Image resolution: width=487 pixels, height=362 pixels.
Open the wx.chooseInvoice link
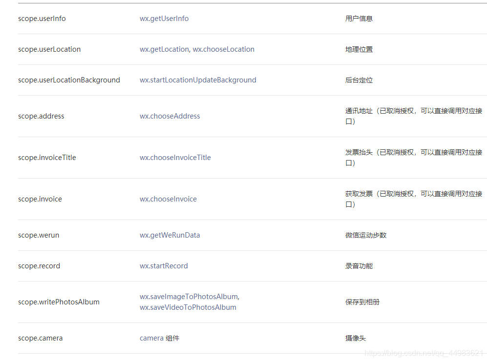click(x=168, y=199)
